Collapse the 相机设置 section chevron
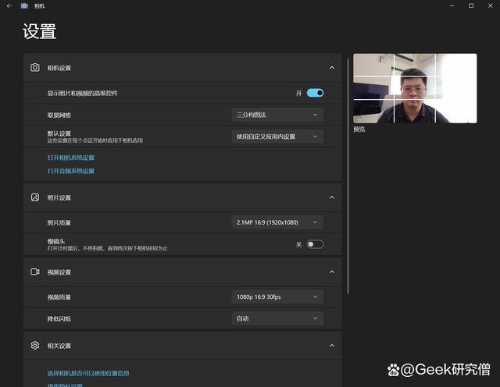 tap(331, 68)
